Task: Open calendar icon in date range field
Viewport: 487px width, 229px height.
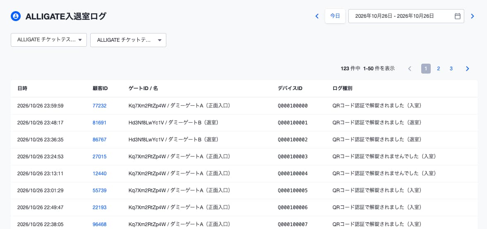Action: [x=458, y=16]
